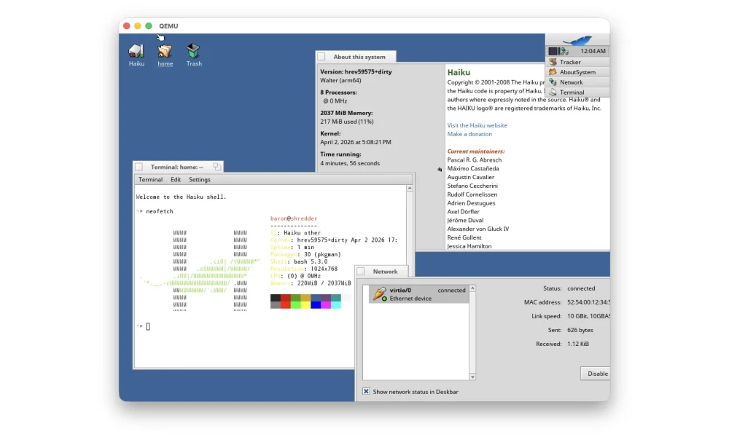Open the Edit menu in Terminal
This screenshot has width=729, height=437.
coord(176,179)
